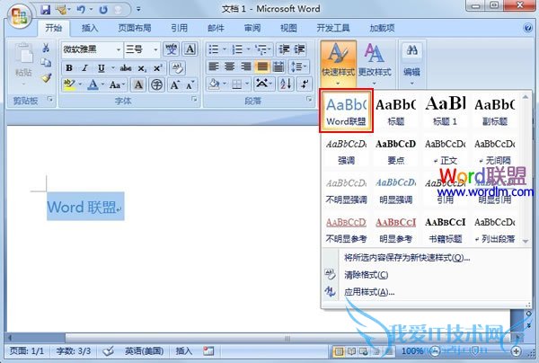The height and width of the screenshot is (363, 539).
Task: Open the Font dialog launcher
Action: (x=194, y=100)
